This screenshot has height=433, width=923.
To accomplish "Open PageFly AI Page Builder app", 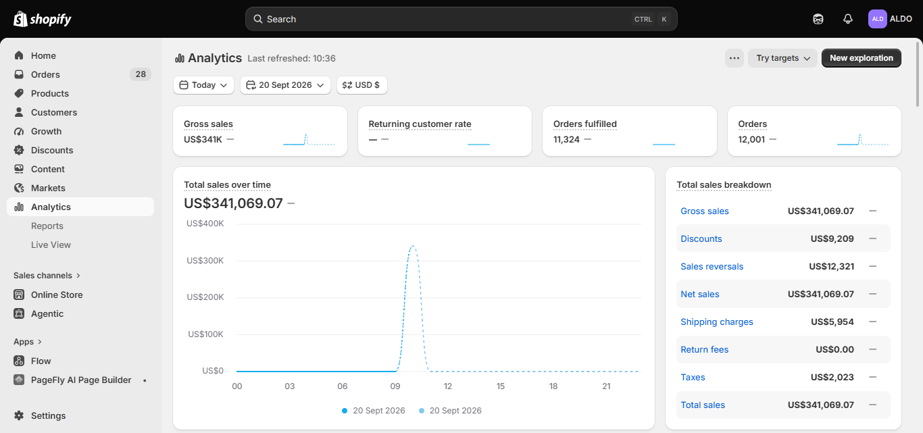I will (80, 380).
